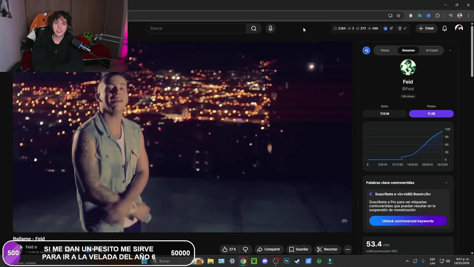This screenshot has width=474, height=267.
Task: Open Photoshop from the taskbar
Action: (x=287, y=261)
